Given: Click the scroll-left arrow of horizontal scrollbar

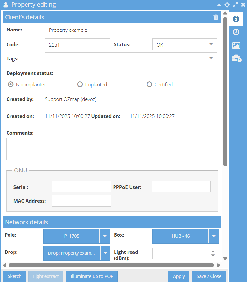Looking at the screenshot, I should (x=5, y=265).
